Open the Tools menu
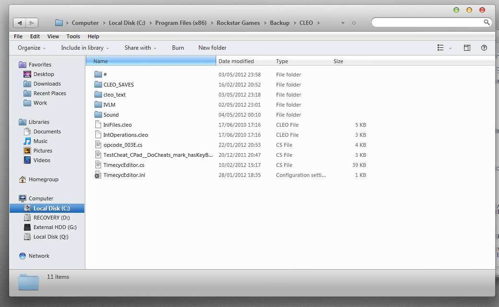This screenshot has height=307, width=499. tap(73, 36)
